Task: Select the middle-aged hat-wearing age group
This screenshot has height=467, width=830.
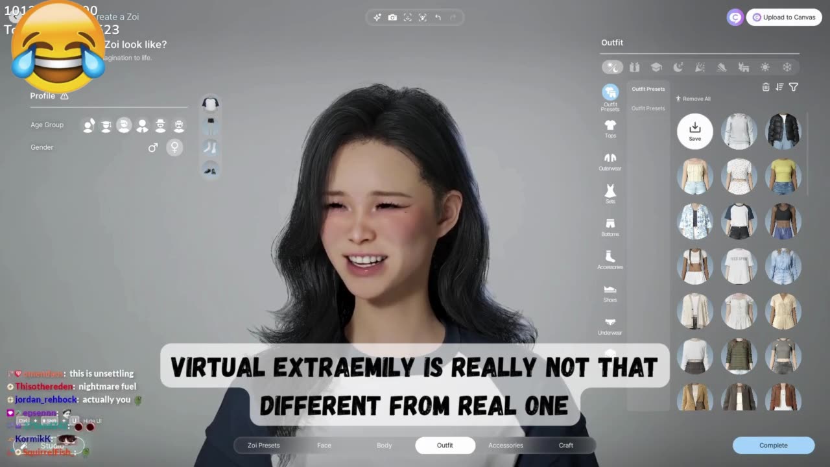Action: pos(160,125)
